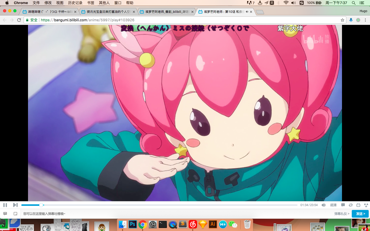Launch Illustrator from the Dock

click(x=213, y=224)
